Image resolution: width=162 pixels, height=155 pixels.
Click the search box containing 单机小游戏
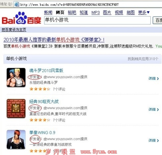pos(97,20)
